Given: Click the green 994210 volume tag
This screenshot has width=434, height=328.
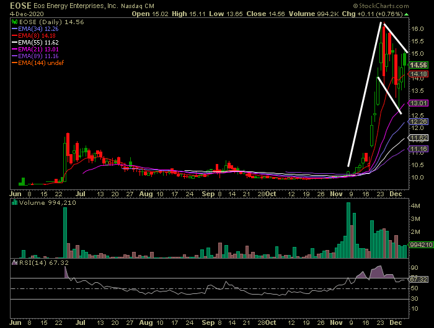Looking at the screenshot, I should (x=421, y=245).
